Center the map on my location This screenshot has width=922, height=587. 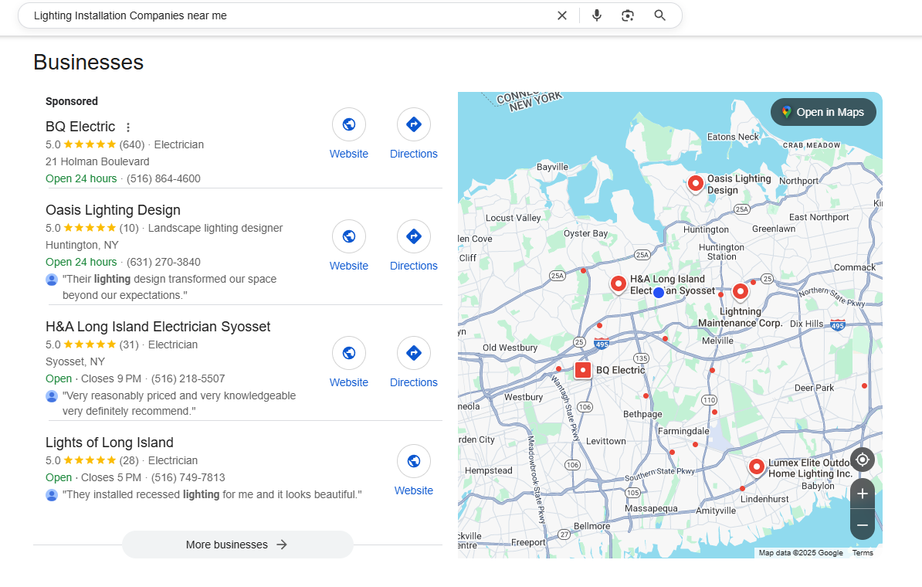tap(863, 460)
